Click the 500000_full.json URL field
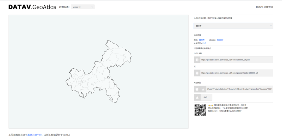Image resolution: width=282 pixels, height=140 pixels. click(x=237, y=60)
